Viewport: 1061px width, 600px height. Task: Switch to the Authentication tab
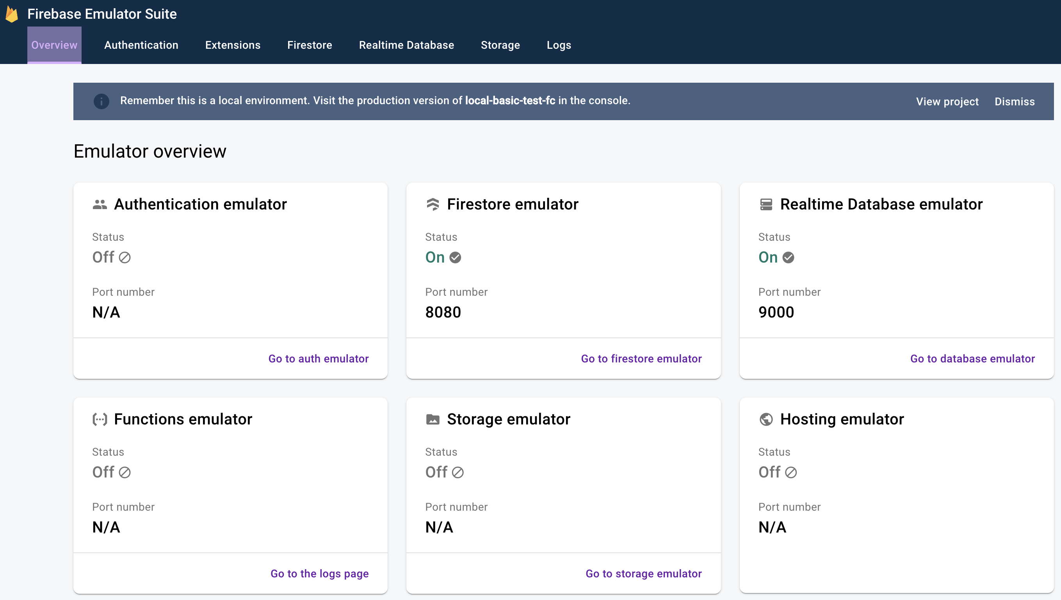pos(141,45)
